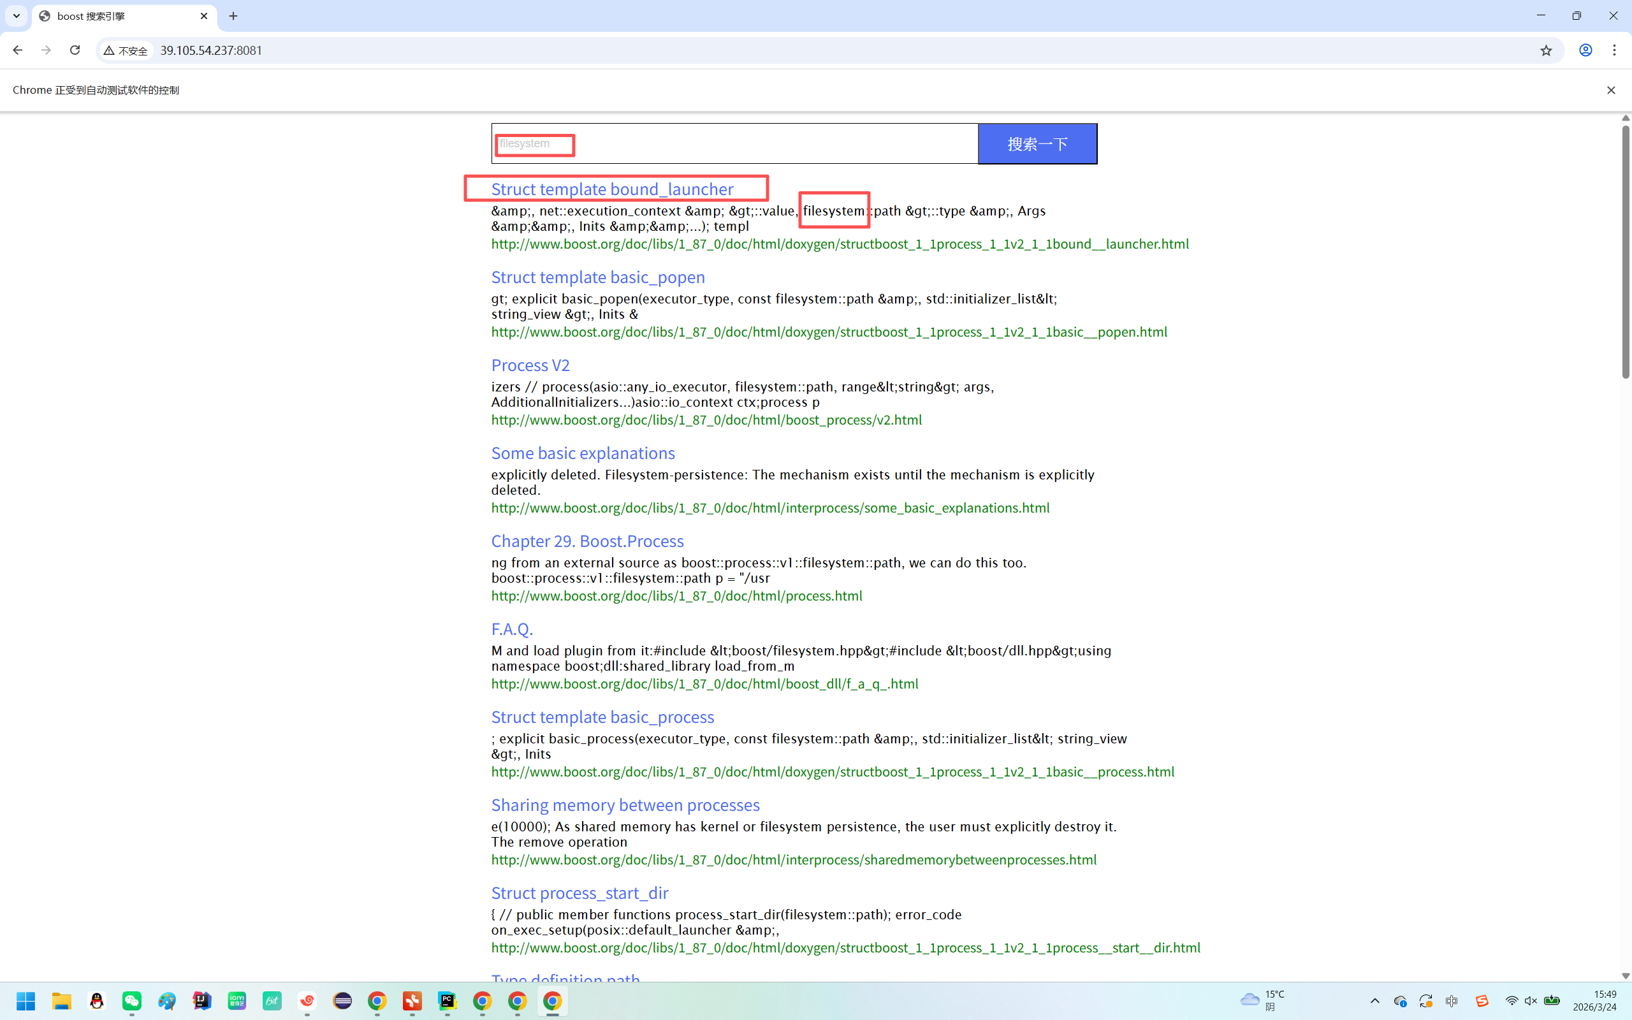The width and height of the screenshot is (1632, 1020).
Task: Open the Process V2 result link
Action: point(530,365)
